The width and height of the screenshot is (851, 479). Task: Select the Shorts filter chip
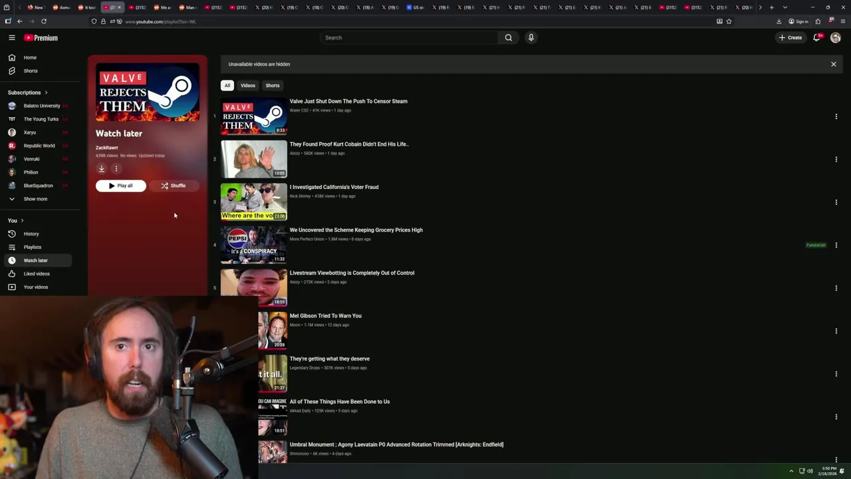click(x=273, y=86)
